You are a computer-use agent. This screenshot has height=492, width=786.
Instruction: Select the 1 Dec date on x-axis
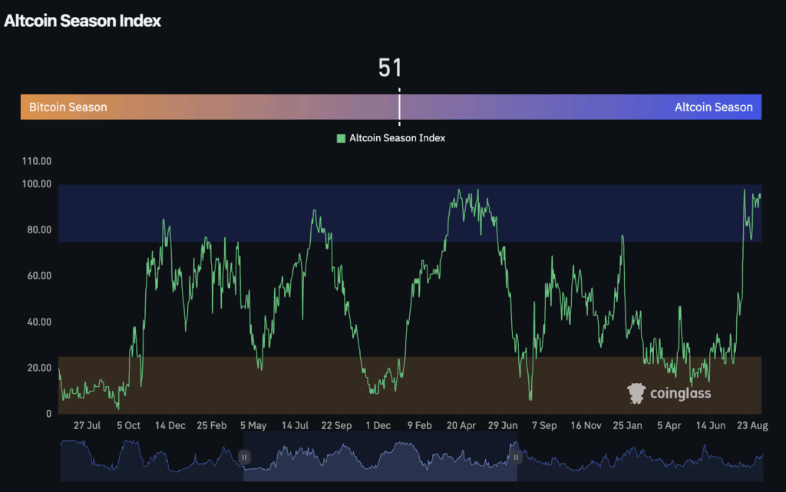tap(378, 425)
